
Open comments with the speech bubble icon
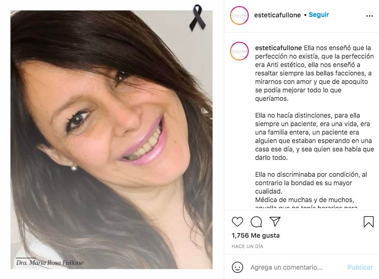(256, 222)
